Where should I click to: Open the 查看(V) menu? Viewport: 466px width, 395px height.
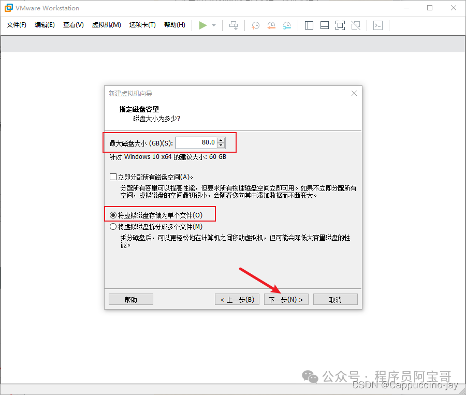[x=74, y=25]
